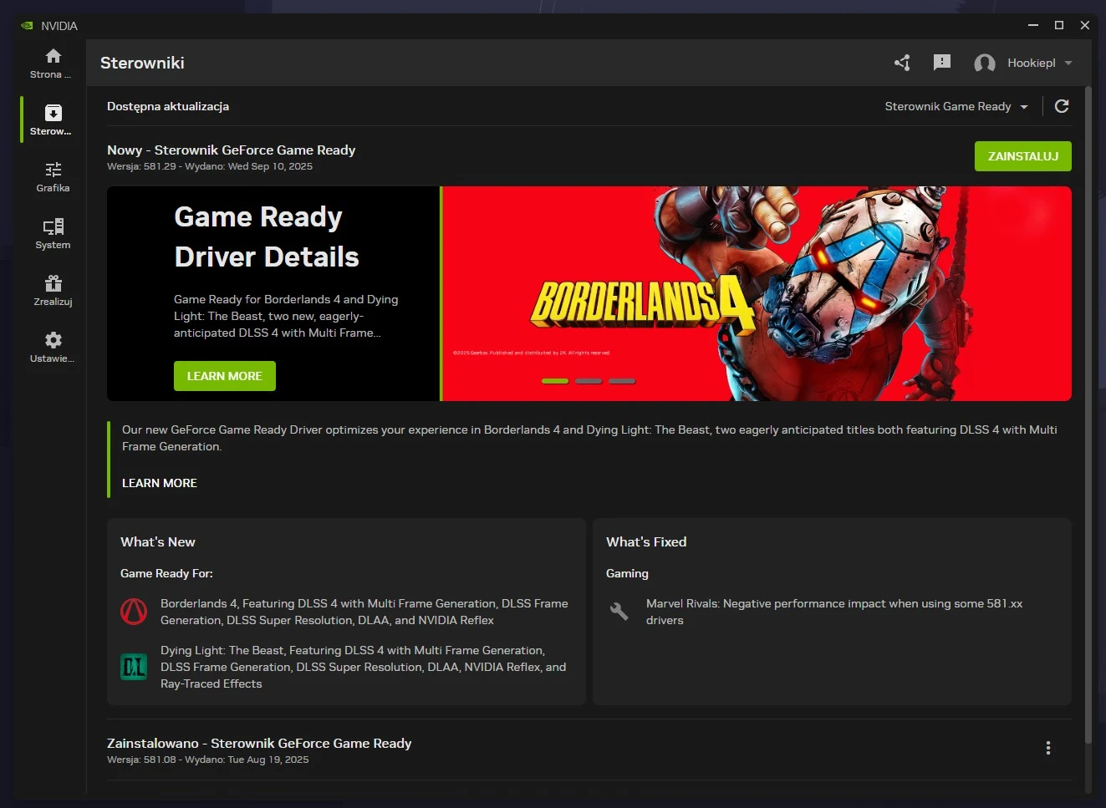
Task: Click 'Game Ready Driver Details' banner title
Action: pyautogui.click(x=267, y=236)
